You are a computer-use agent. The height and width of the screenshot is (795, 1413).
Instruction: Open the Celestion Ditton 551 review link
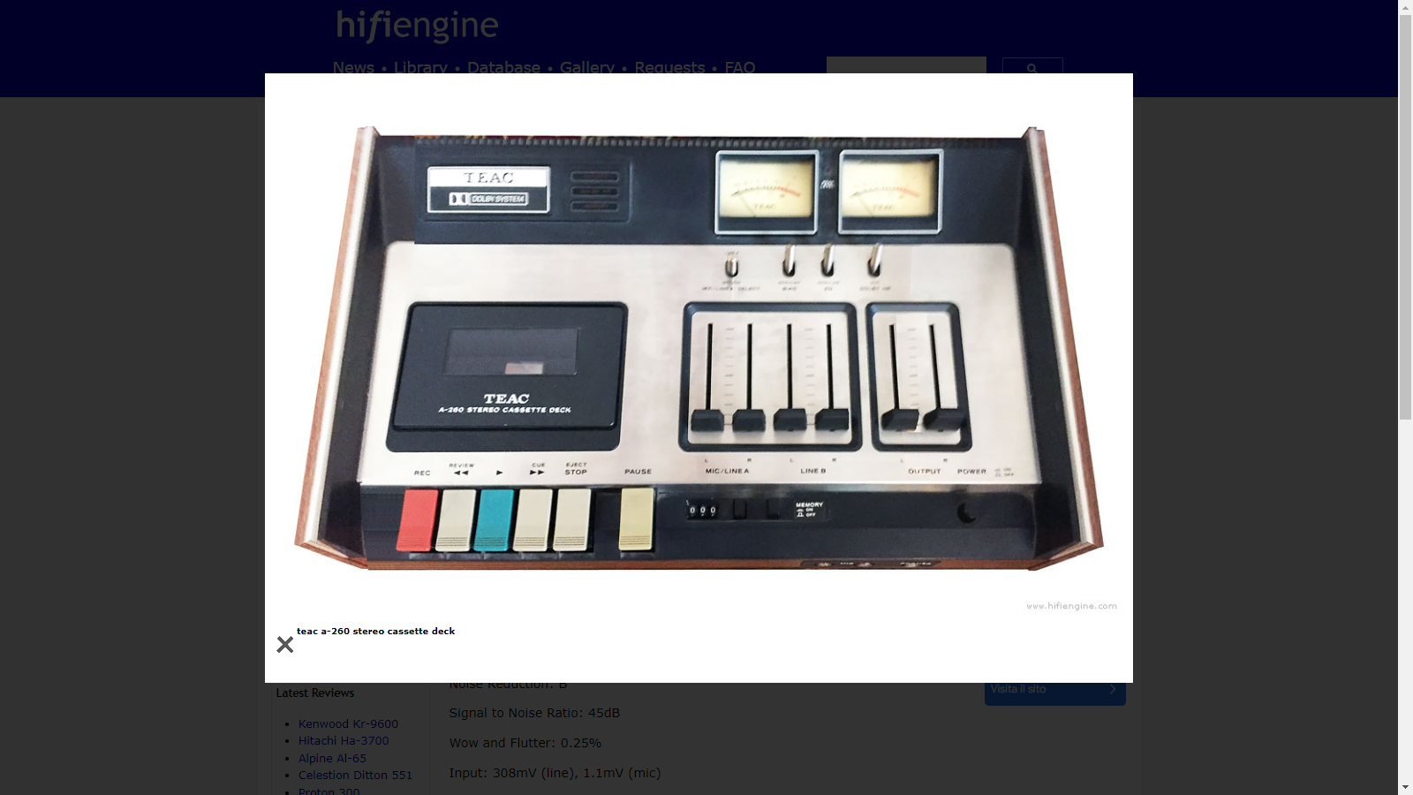(x=355, y=775)
